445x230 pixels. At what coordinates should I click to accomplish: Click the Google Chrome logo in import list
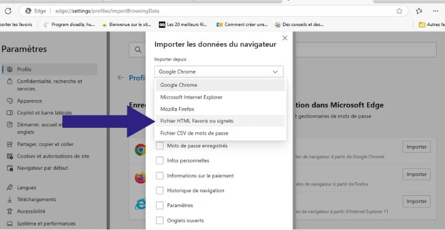140,150
